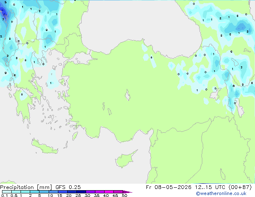255x197 pixels.
Task: Click the 25 to 30 mm dark navy swatch
Action: click(81, 192)
